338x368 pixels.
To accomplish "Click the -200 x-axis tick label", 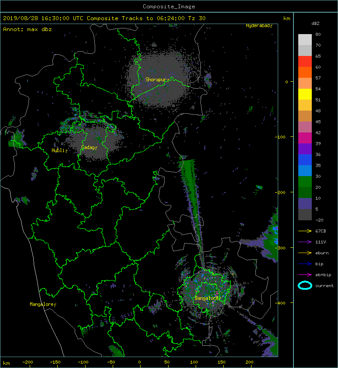I will click(x=28, y=362).
